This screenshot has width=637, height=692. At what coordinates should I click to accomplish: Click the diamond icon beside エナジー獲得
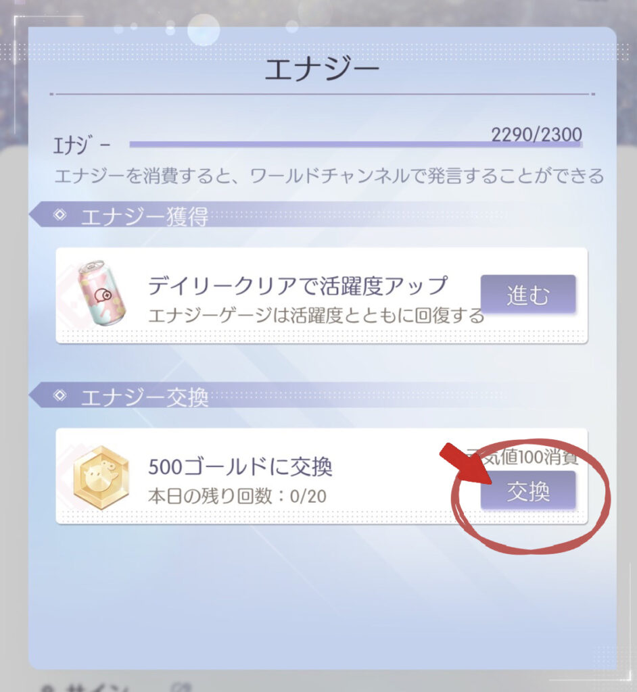click(x=60, y=214)
